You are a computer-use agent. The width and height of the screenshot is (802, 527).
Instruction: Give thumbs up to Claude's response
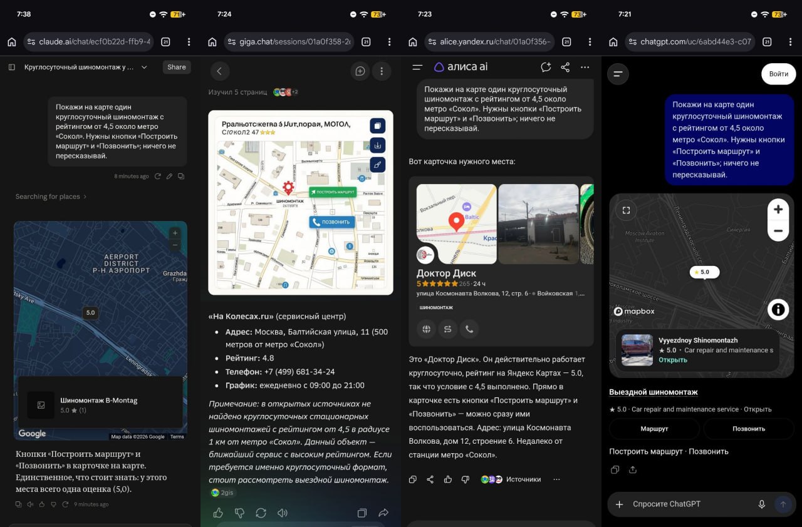pos(41,504)
